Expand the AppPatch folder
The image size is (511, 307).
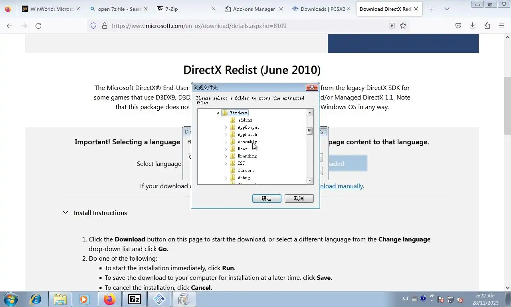click(x=226, y=135)
